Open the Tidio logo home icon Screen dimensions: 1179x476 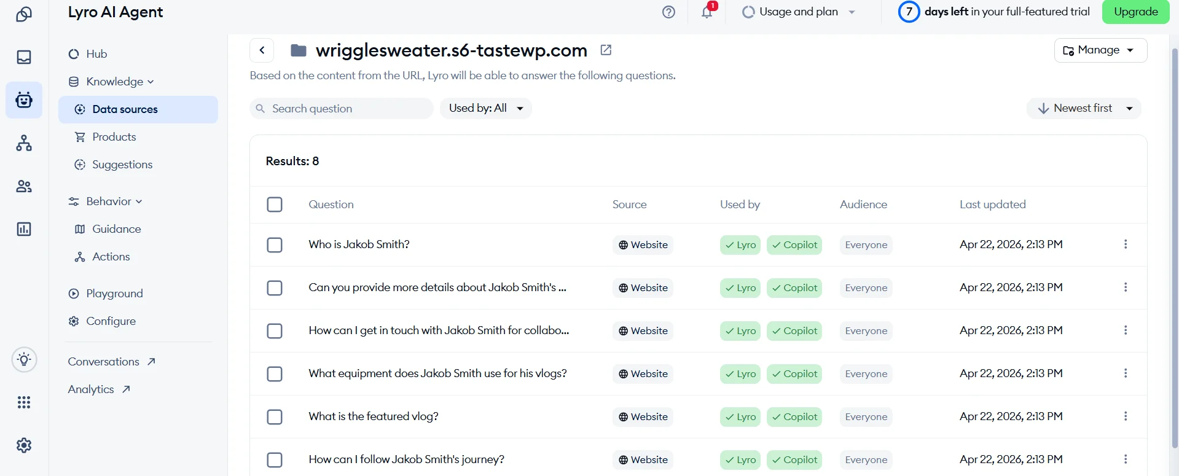pos(24,14)
